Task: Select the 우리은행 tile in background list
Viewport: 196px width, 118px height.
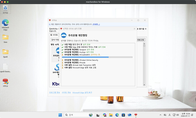Action: (56, 54)
